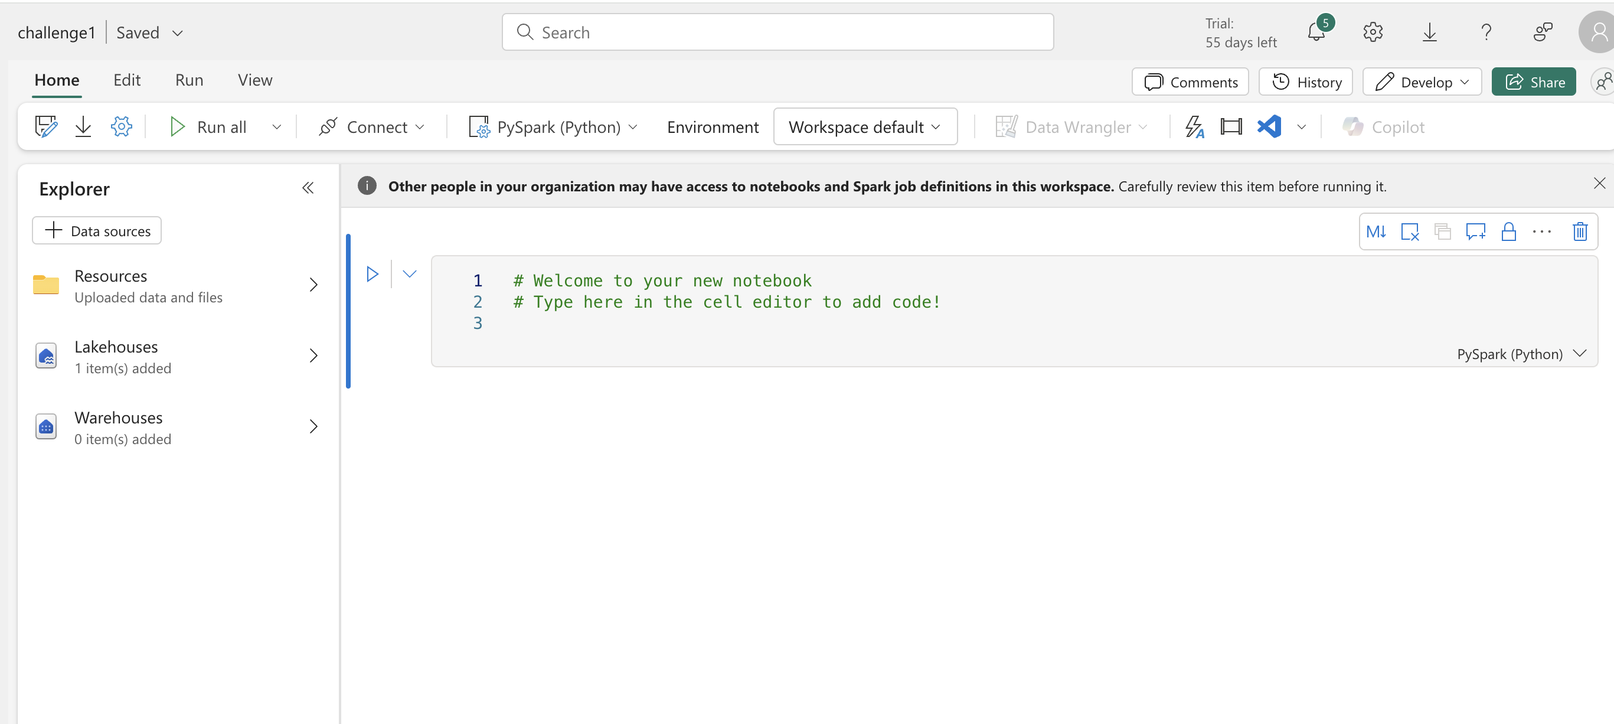Screen dimensions: 1614x724
Task: Click the toolbar download notebook icon
Action: click(83, 126)
